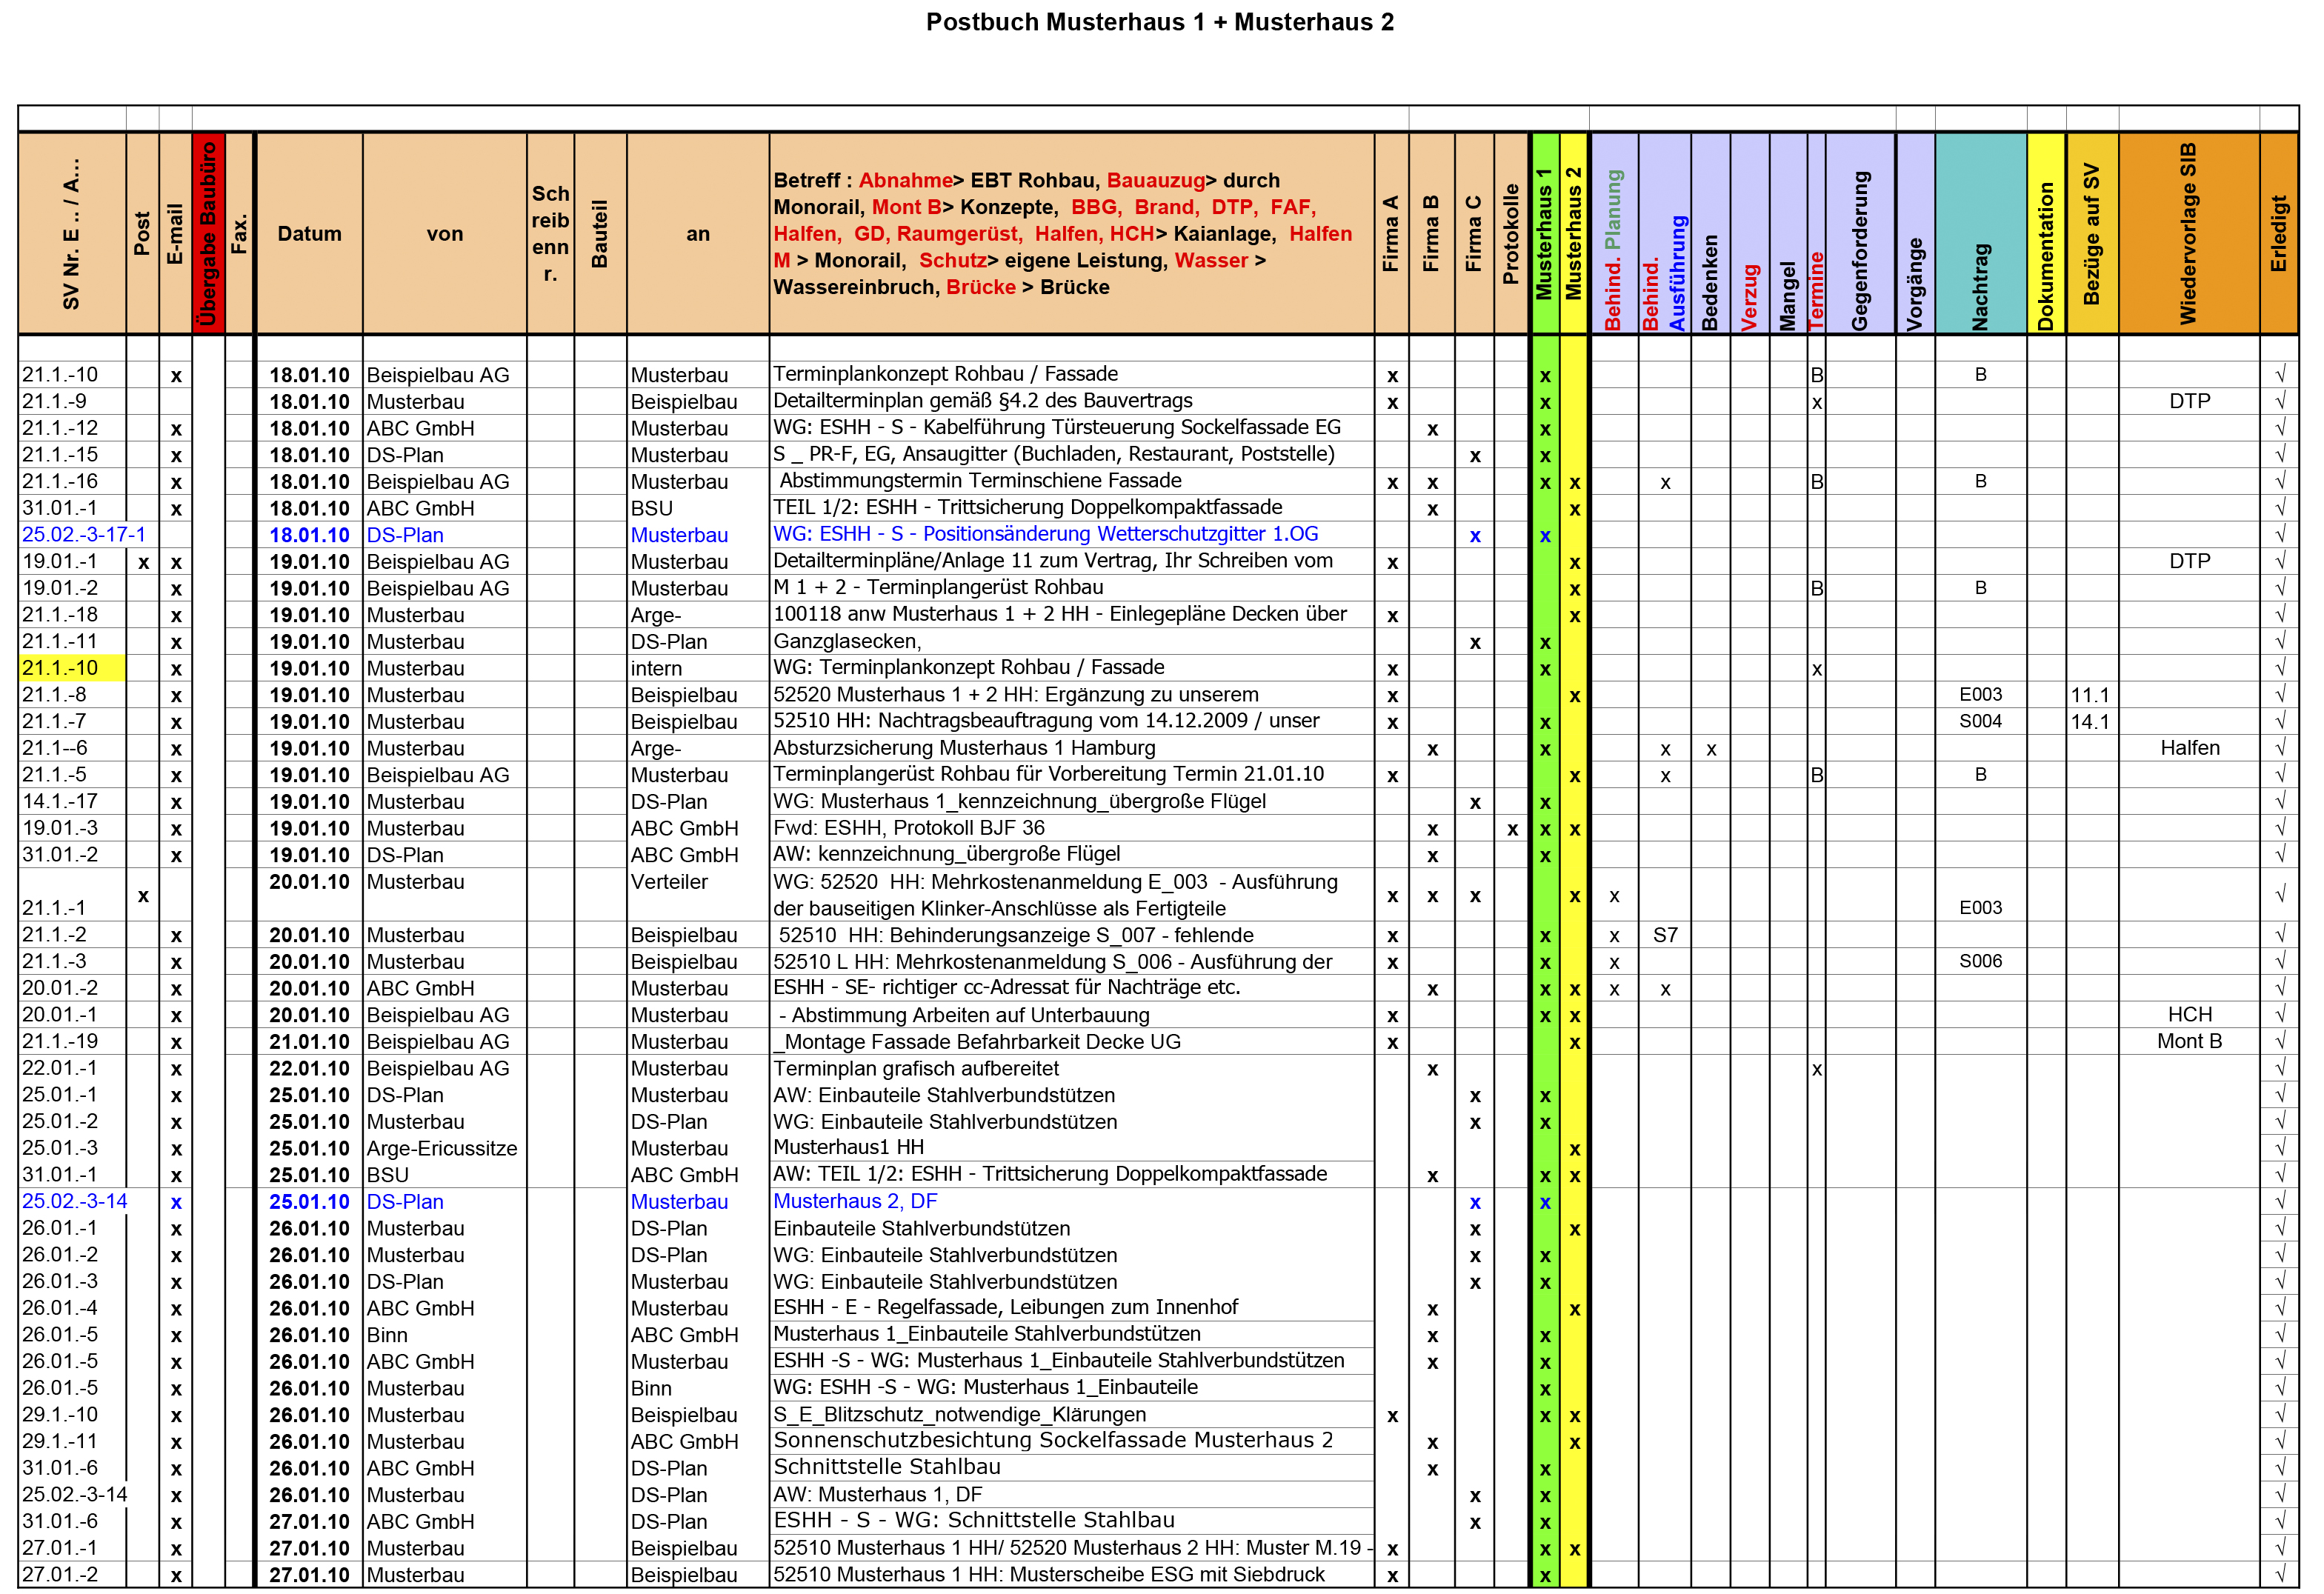Select the 'Post' column header
Image resolution: width=2324 pixels, height=1594 pixels.
pyautogui.click(x=142, y=233)
